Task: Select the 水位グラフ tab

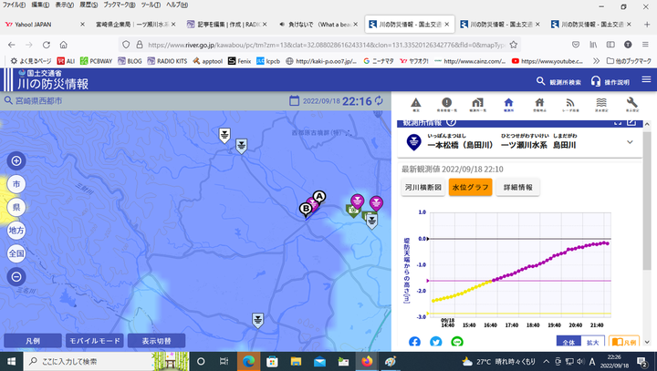Action: 471,187
